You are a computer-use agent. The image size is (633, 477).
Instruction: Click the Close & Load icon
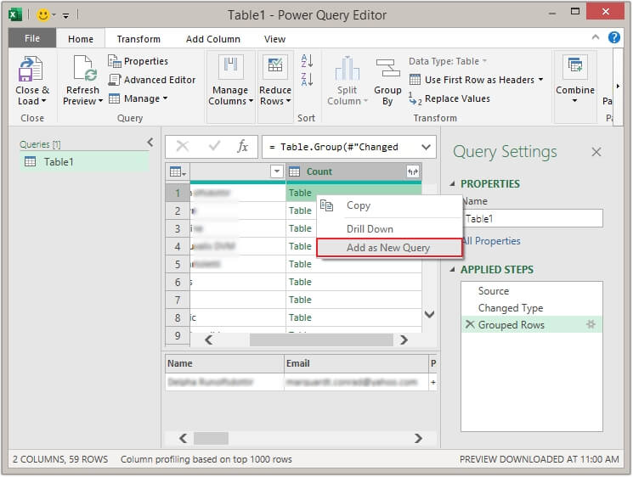point(31,70)
